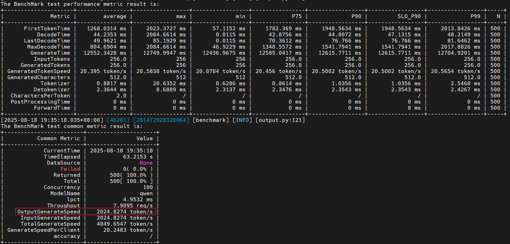Screen dimensions: 510x244
Task: Click the Value column header
Action: tap(145, 138)
